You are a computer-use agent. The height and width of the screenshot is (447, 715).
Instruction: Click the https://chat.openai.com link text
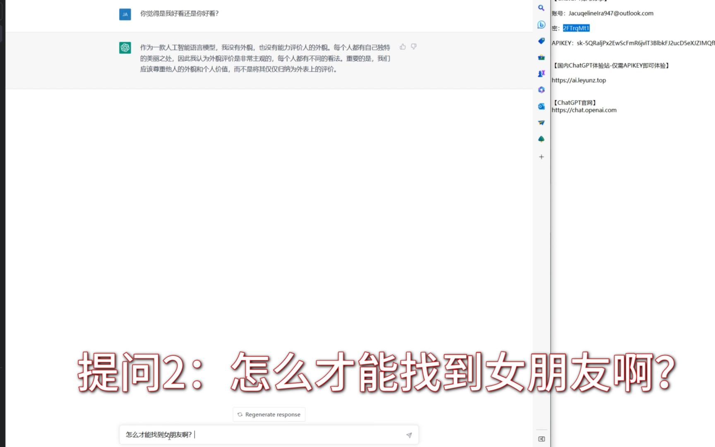click(584, 110)
